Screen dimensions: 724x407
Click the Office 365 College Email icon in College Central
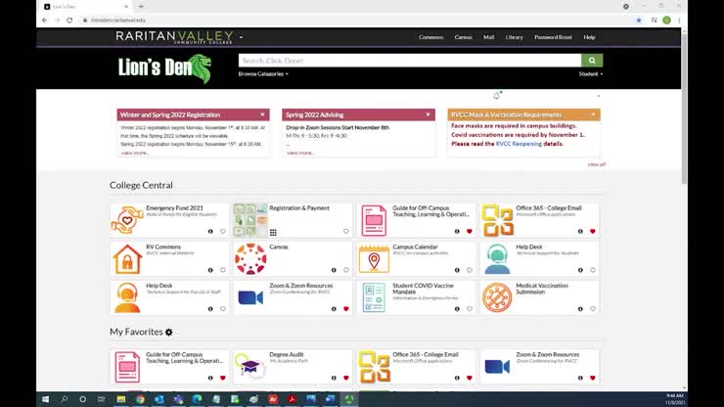click(x=497, y=219)
